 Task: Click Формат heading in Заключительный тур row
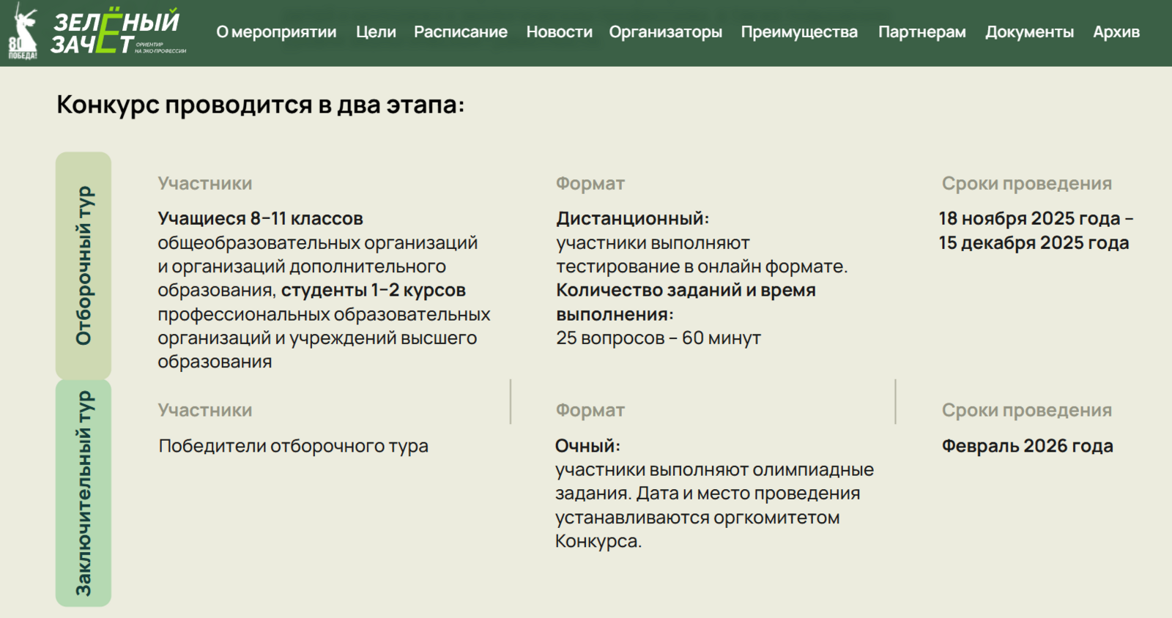(590, 411)
